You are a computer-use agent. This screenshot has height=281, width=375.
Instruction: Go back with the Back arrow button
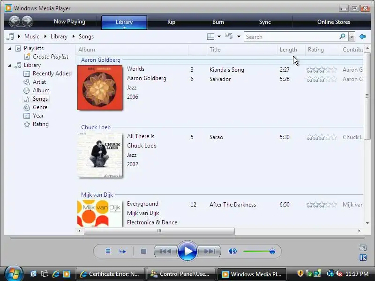[15, 21]
